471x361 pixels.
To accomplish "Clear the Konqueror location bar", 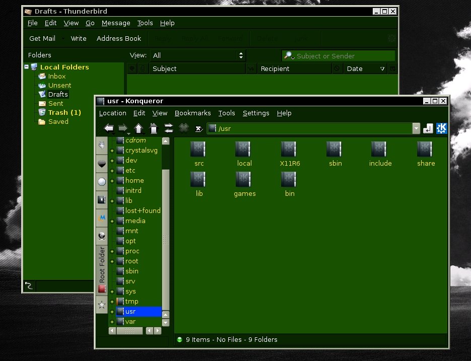I will (198, 129).
